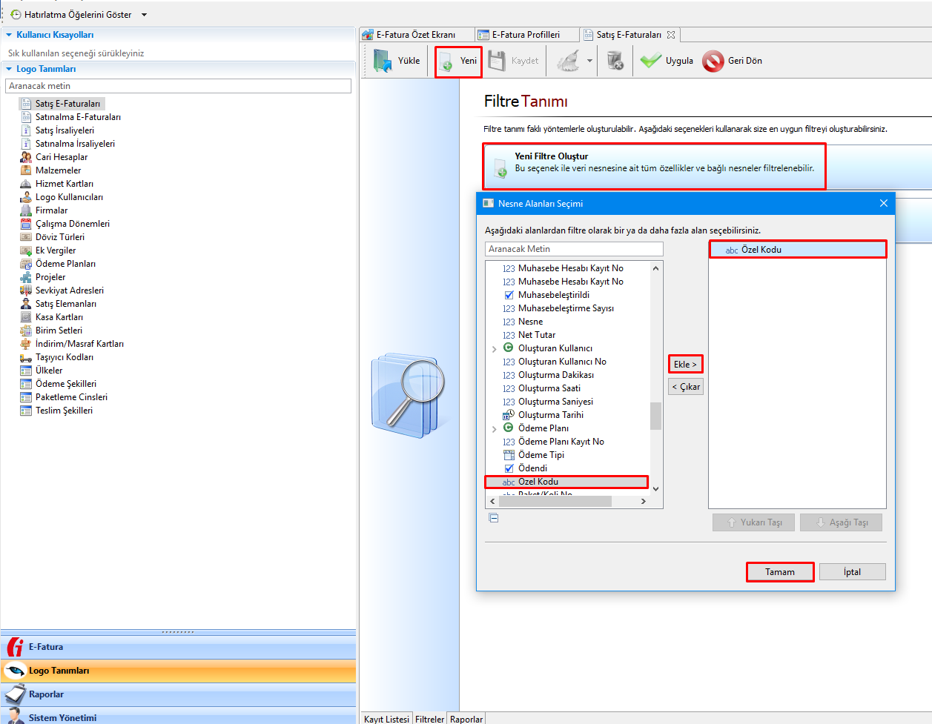The height and width of the screenshot is (724, 932).
Task: Click the Uygula green checkmark icon
Action: (650, 61)
